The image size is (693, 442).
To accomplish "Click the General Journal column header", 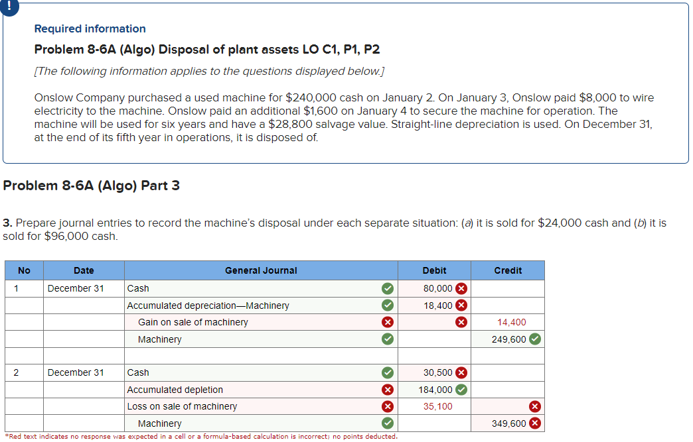I will (x=261, y=270).
